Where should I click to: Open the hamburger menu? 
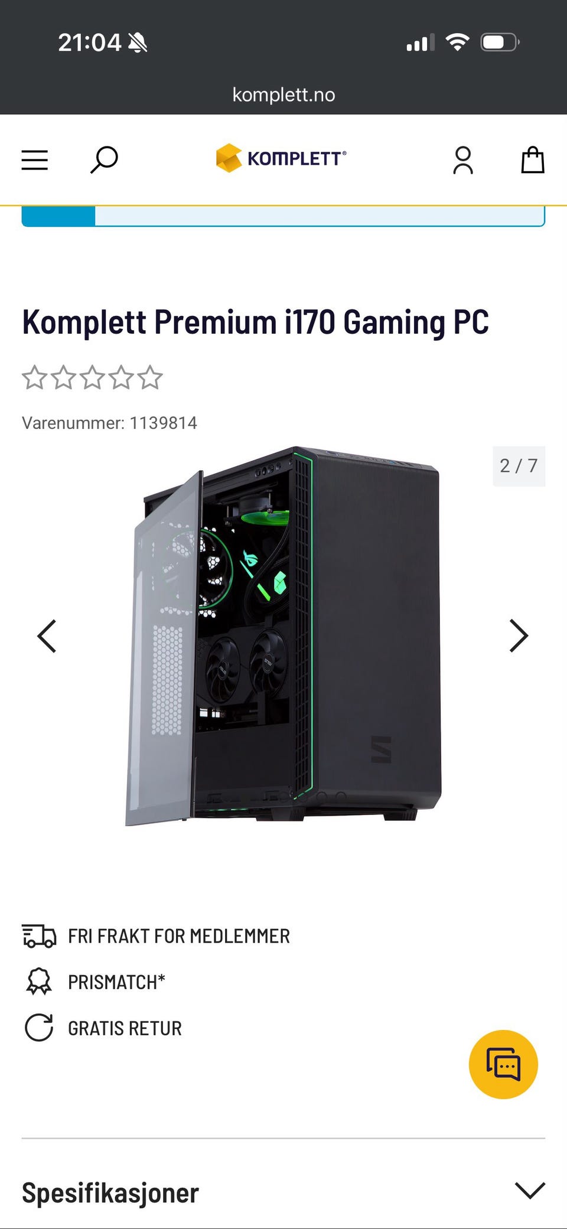[35, 160]
